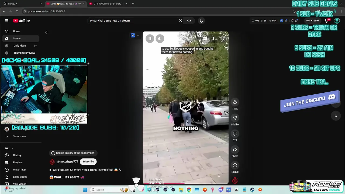Mute the playing YouTube tab's audio
Viewport: 345px width, 194px height.
80,4
